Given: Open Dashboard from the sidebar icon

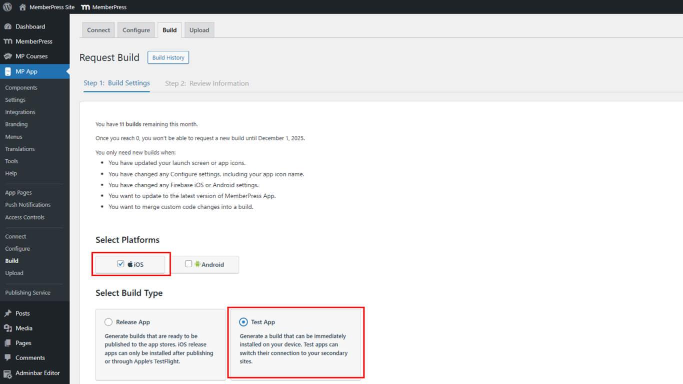Looking at the screenshot, I should [8, 26].
